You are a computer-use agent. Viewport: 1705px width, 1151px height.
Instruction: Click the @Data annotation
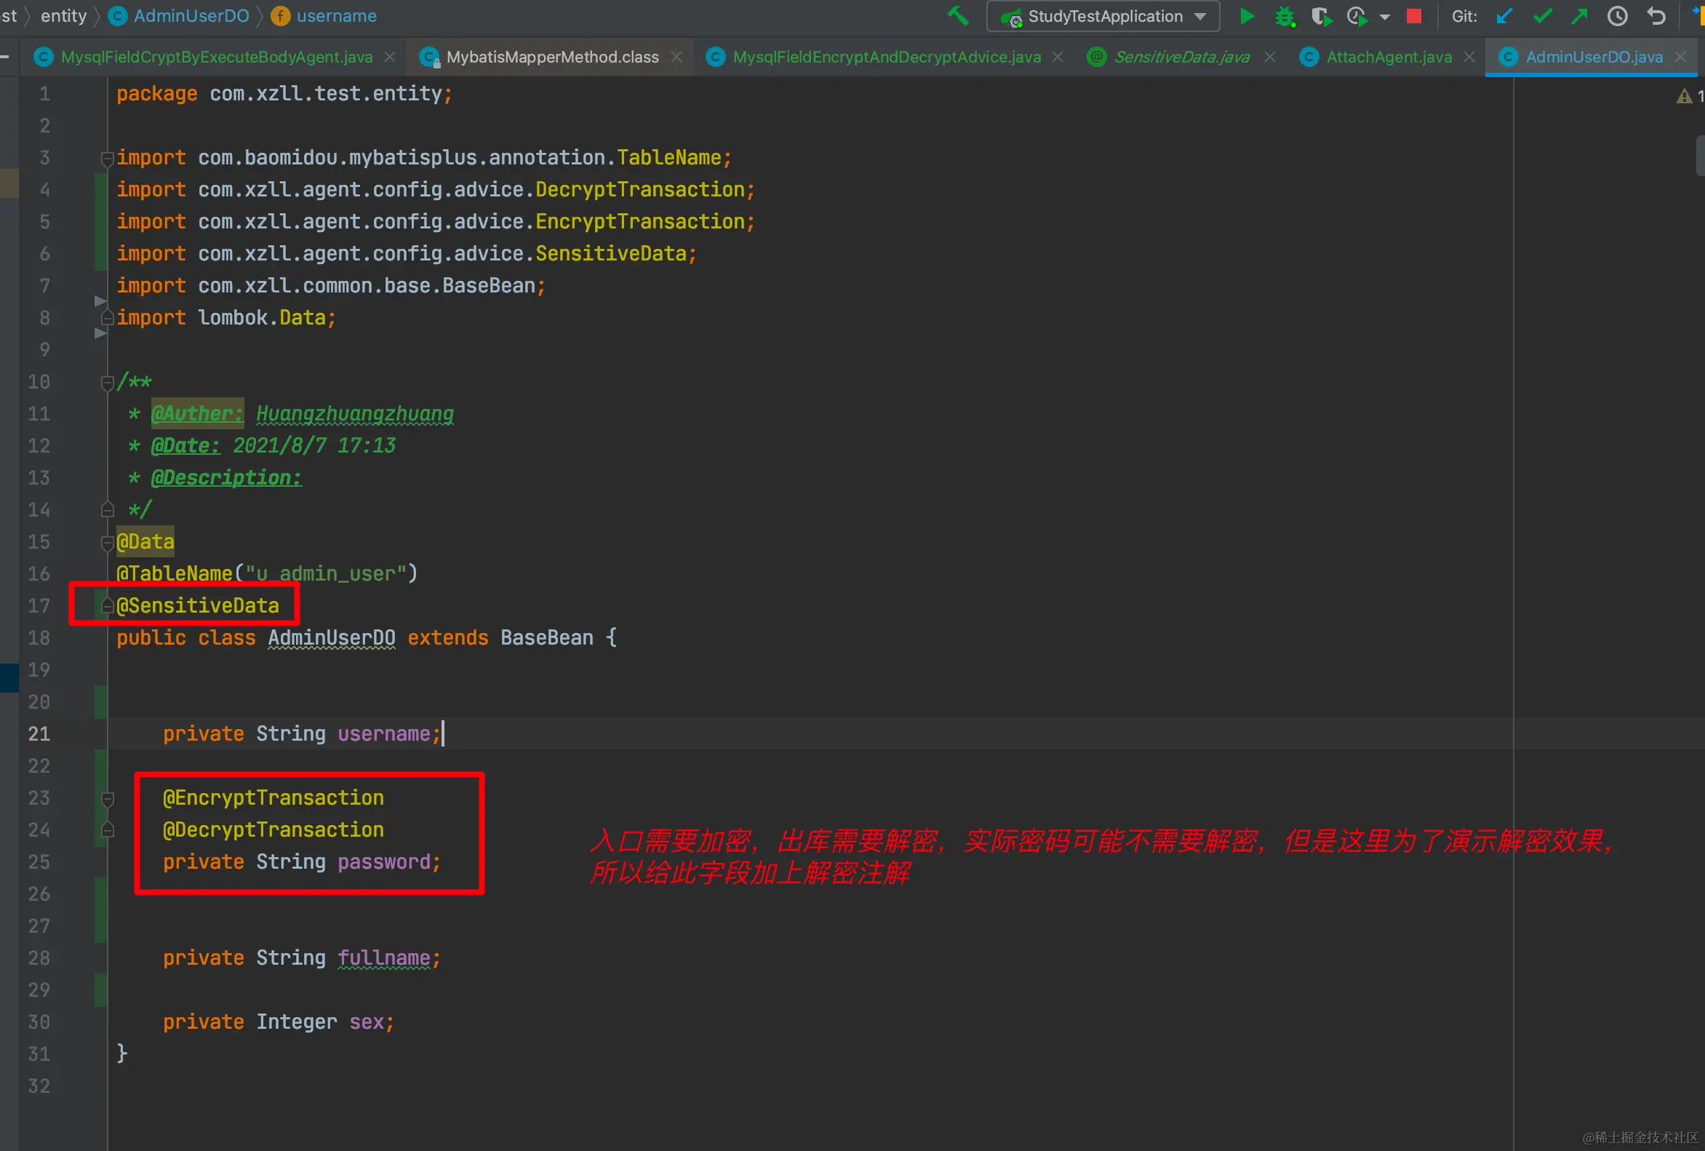coord(145,542)
